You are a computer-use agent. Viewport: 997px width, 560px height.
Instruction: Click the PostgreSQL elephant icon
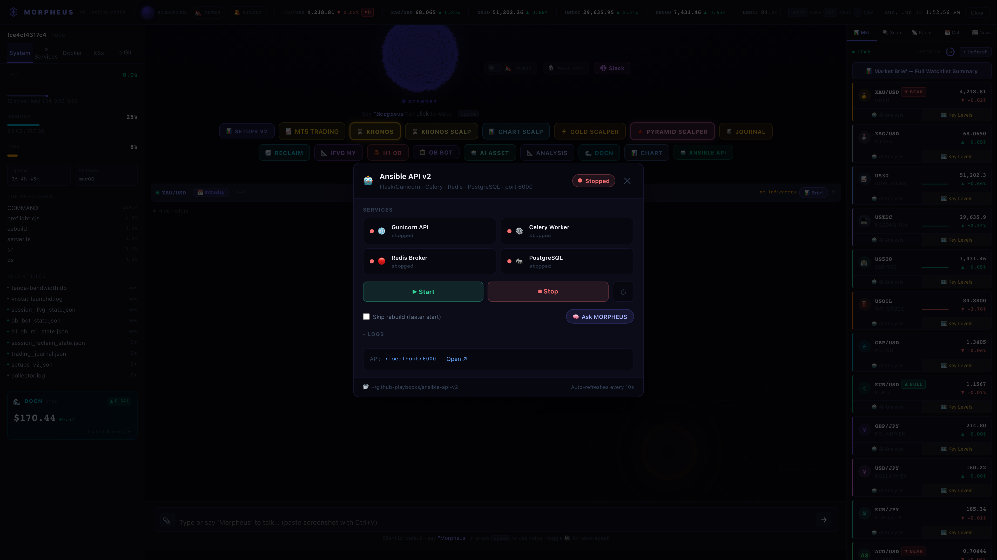[519, 261]
